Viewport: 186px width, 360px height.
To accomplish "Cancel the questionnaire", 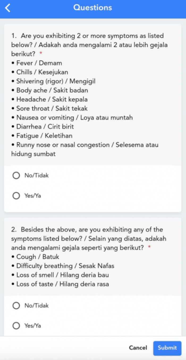I will coord(138,348).
